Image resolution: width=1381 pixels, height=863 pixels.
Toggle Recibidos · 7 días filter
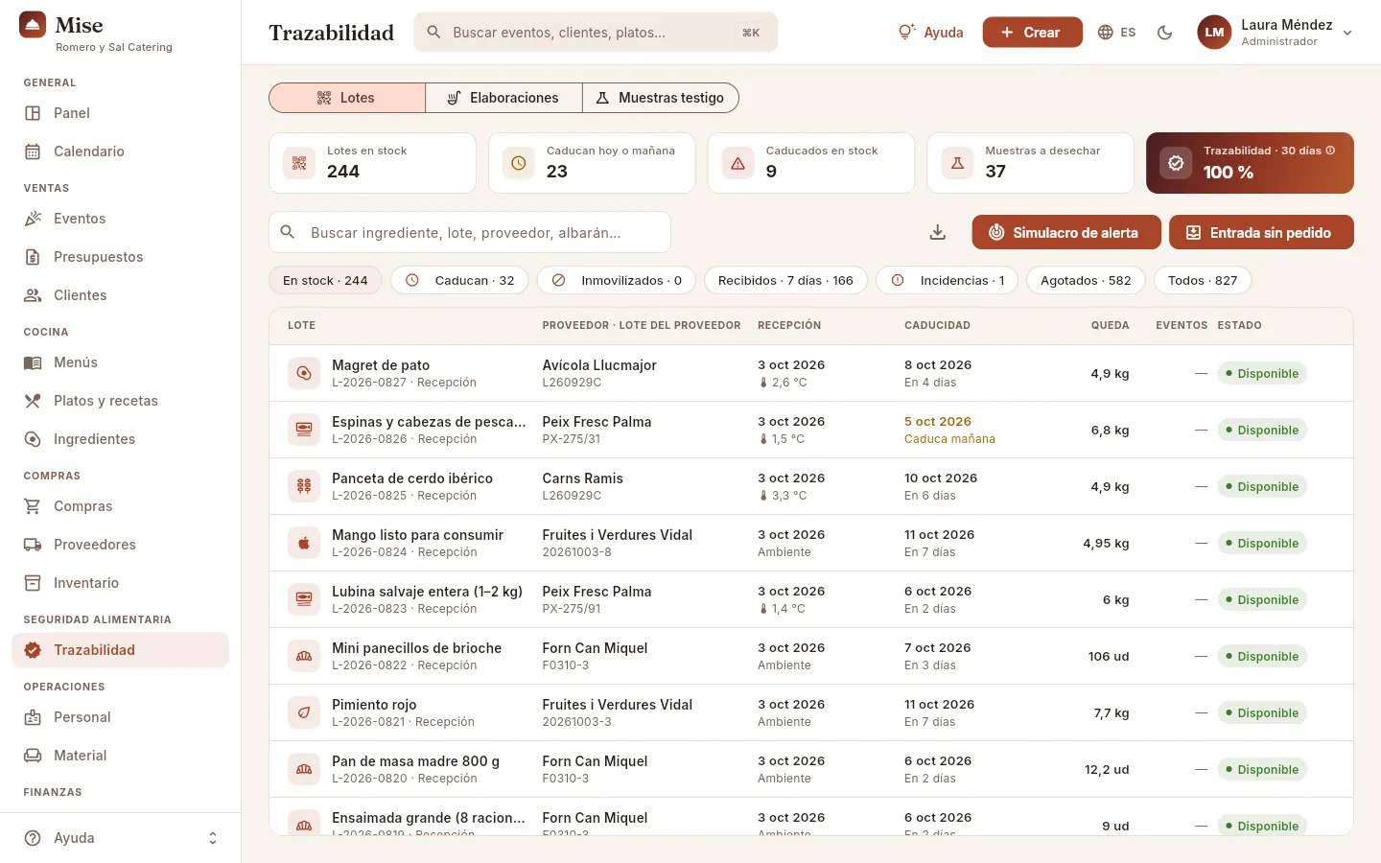[x=785, y=280]
